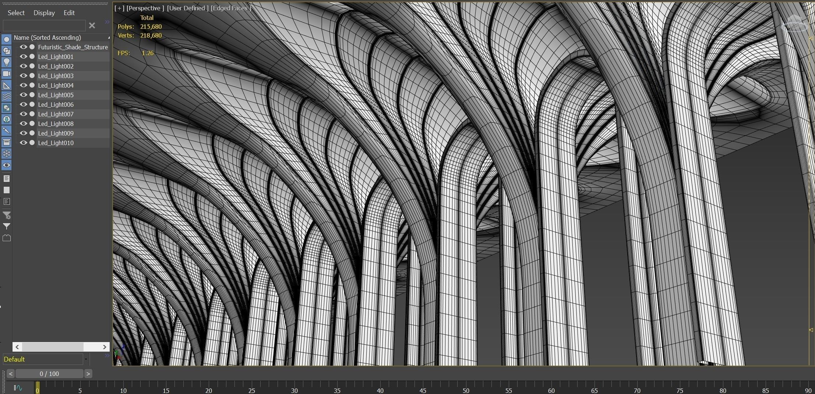Click the Display Lights bulb icon

coord(6,62)
